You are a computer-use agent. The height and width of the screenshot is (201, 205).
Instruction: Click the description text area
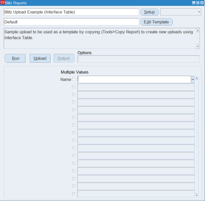tap(100, 38)
